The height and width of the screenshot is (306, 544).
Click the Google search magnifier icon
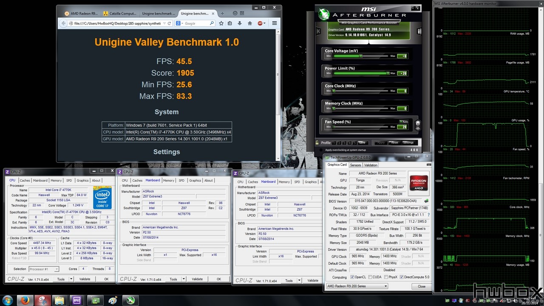pyautogui.click(x=212, y=23)
